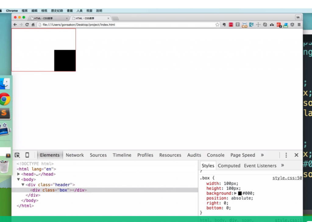Select the Styles pane tab
Image resolution: width=312 pixels, height=222 pixels.
point(208,166)
